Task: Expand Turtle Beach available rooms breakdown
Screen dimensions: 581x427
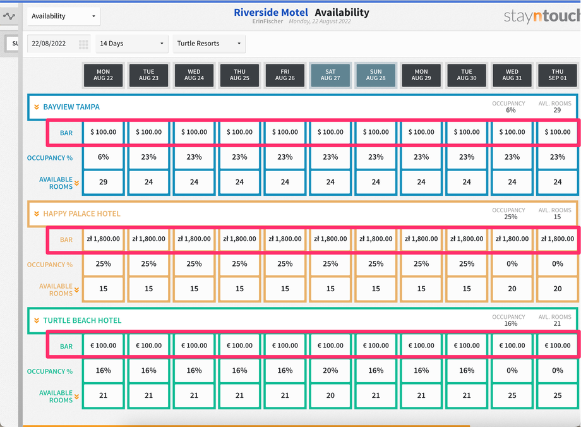Action: coord(76,397)
